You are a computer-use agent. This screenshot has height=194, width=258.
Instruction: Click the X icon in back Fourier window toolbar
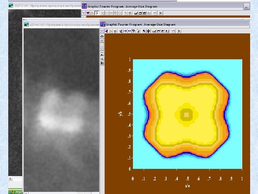pyautogui.click(x=161, y=13)
